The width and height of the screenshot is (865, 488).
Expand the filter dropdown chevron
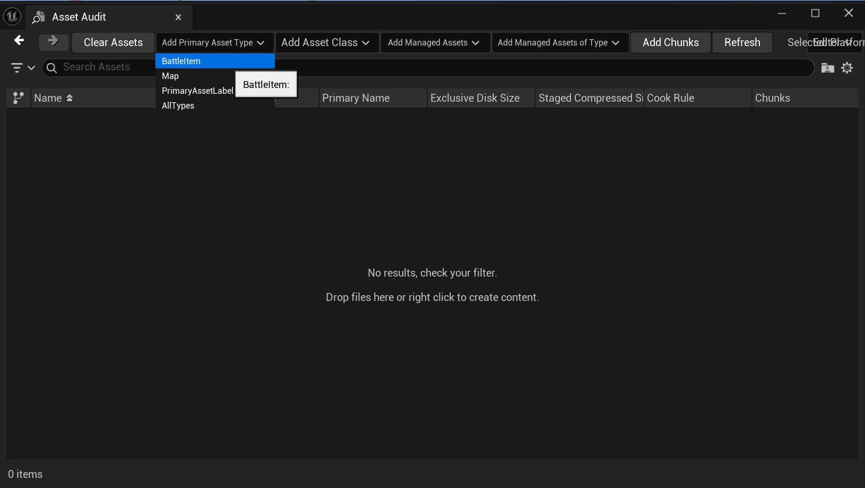31,67
